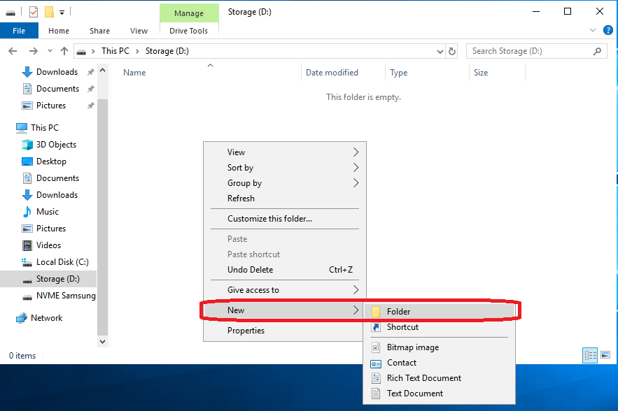Switch to large icons view button
This screenshot has height=411, width=618.
click(x=604, y=355)
